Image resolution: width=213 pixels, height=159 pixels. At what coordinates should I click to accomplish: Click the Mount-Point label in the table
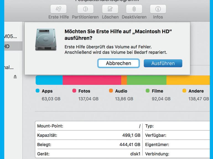pyautogui.click(x=50, y=126)
